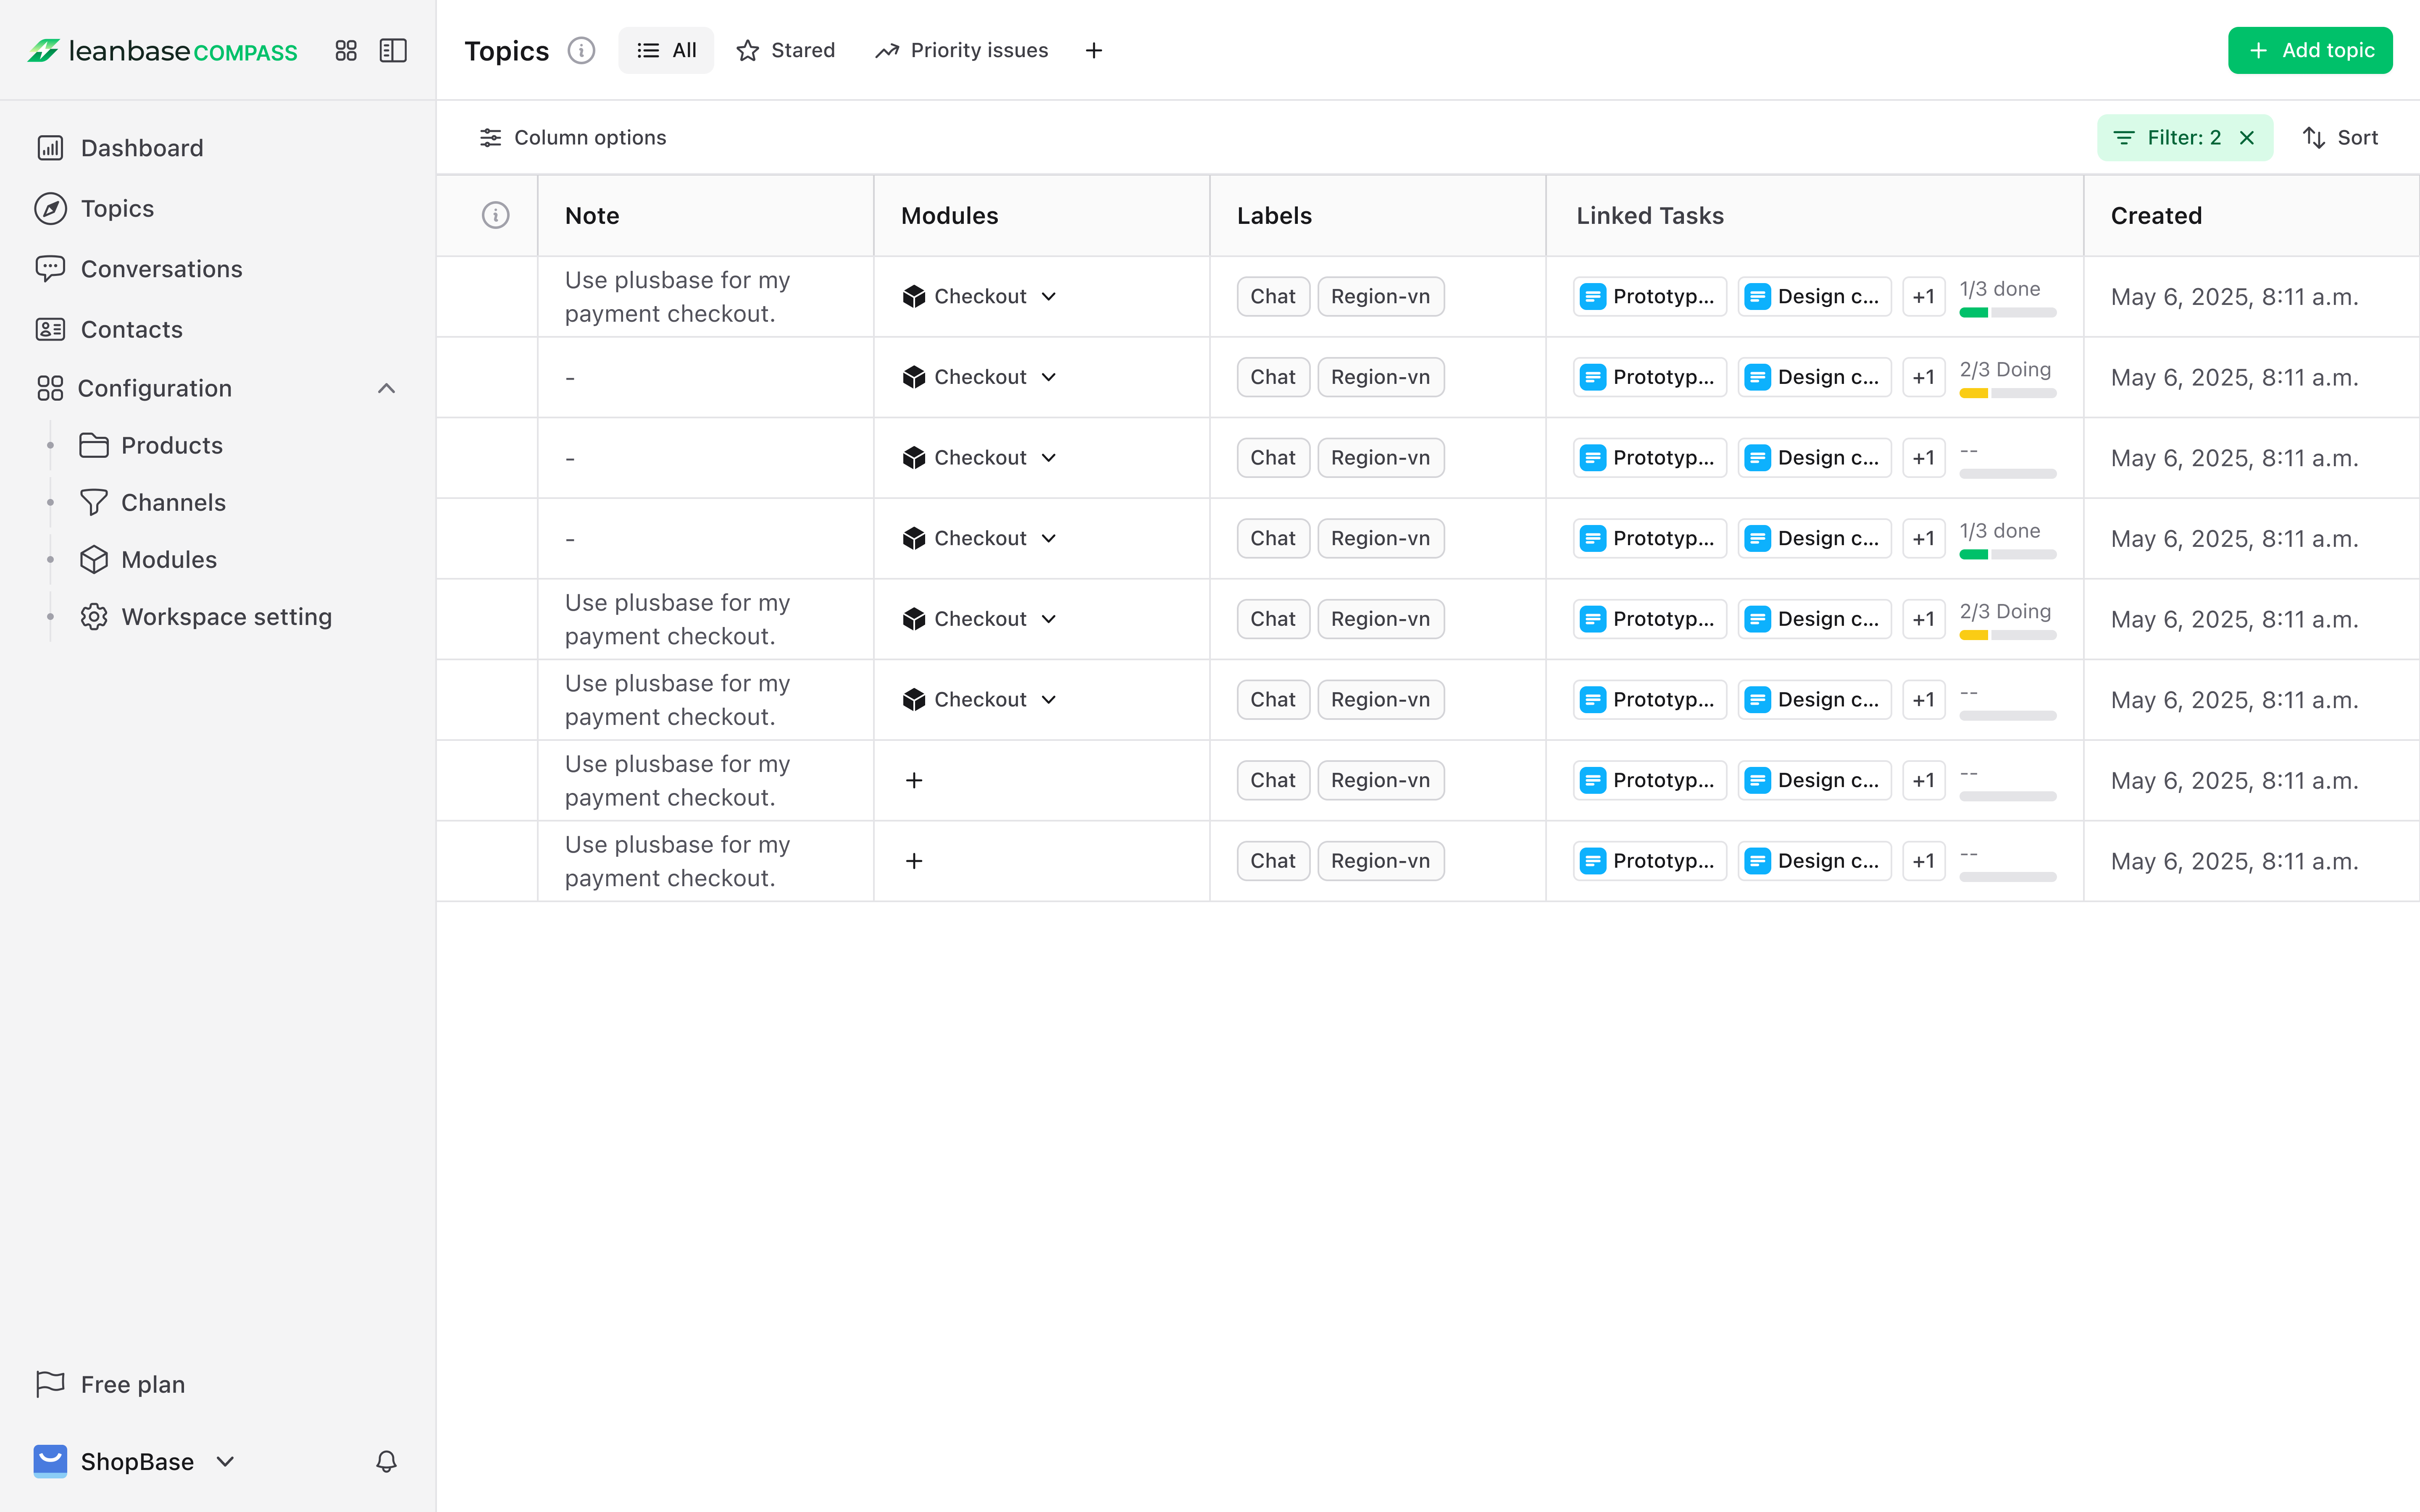
Task: Open ShopBase workspace dropdown
Action: 226,1461
